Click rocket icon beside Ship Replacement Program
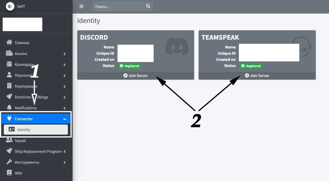This screenshot has height=181, width=329. click(x=9, y=151)
